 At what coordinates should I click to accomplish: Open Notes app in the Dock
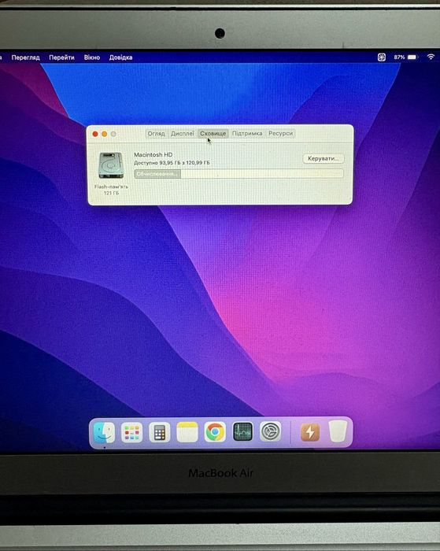[187, 432]
